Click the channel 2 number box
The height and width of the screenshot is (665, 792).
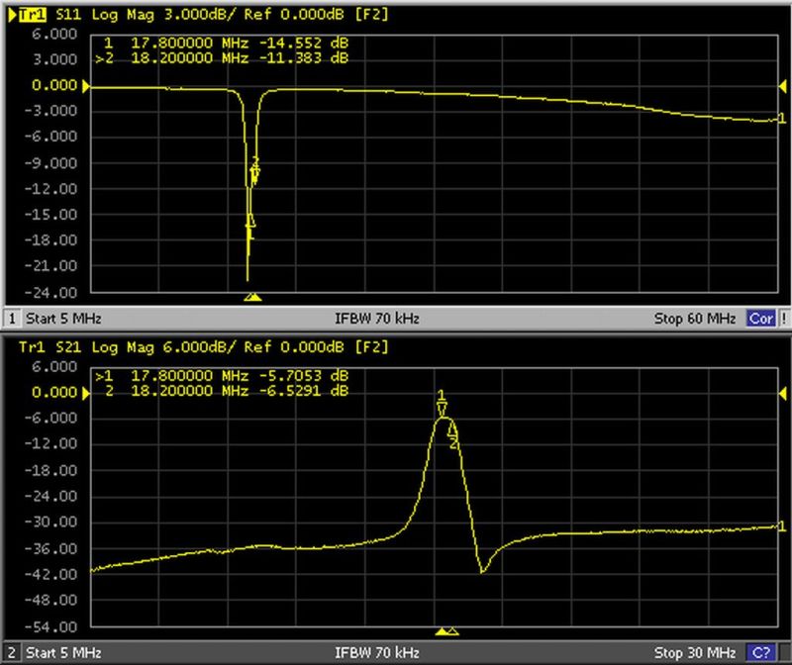point(13,653)
